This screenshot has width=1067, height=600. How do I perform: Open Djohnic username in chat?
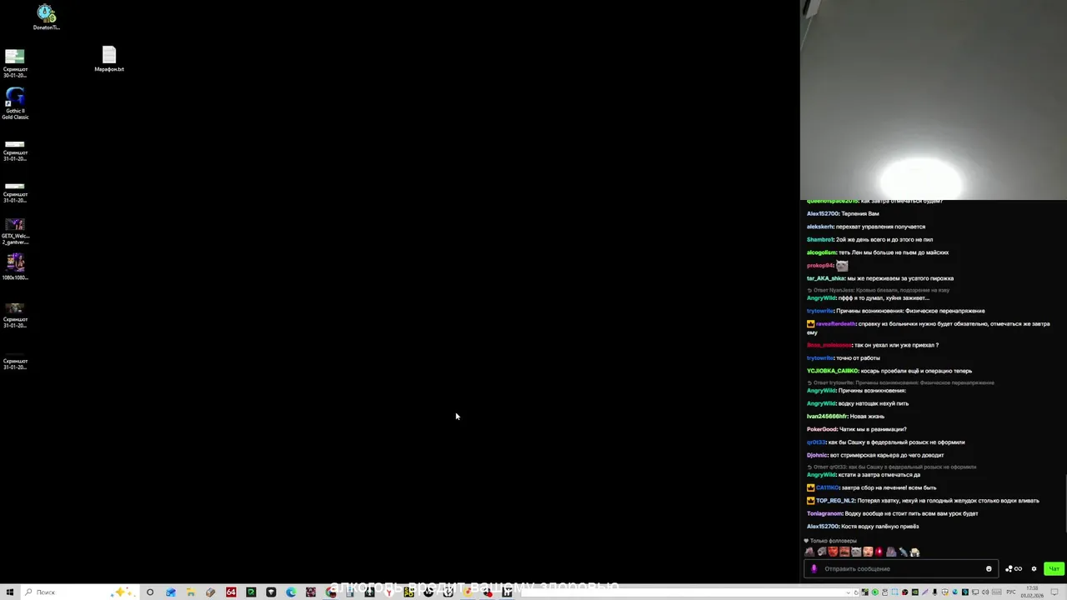[816, 455]
